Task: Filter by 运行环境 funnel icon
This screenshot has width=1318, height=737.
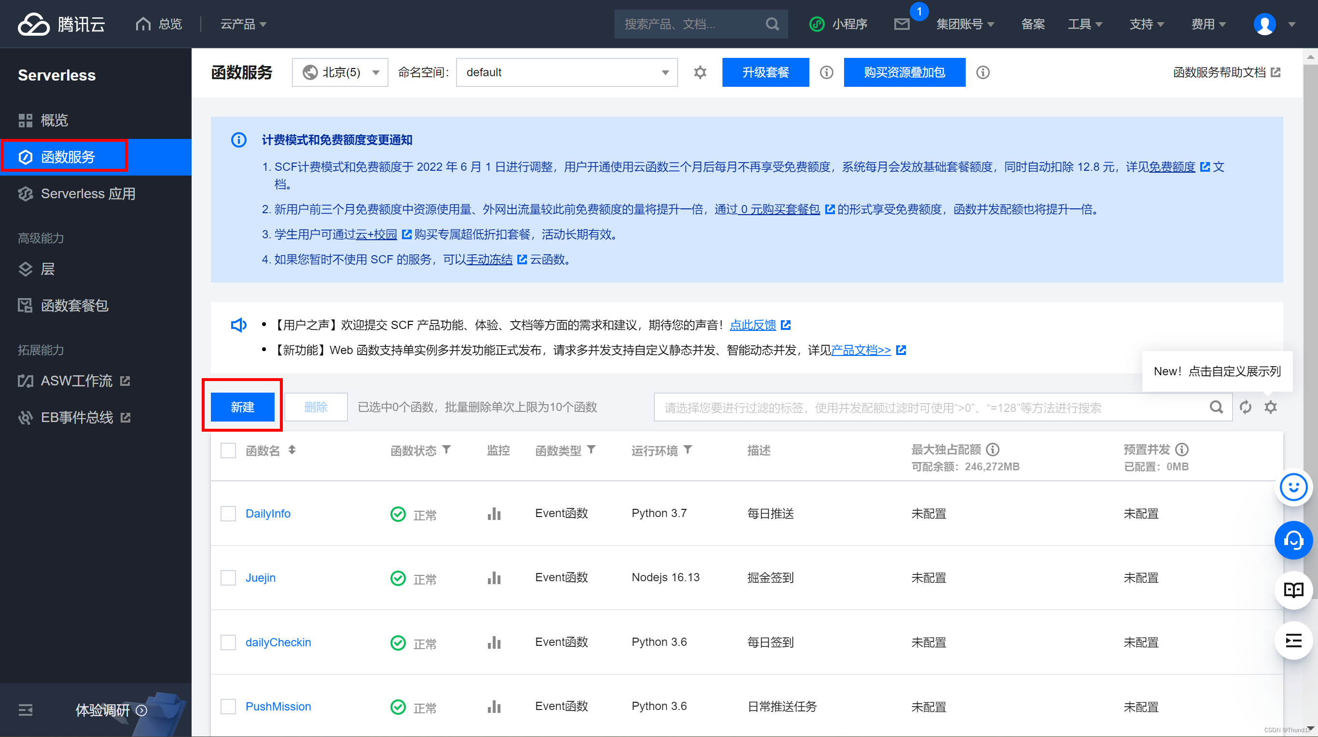Action: pos(688,450)
